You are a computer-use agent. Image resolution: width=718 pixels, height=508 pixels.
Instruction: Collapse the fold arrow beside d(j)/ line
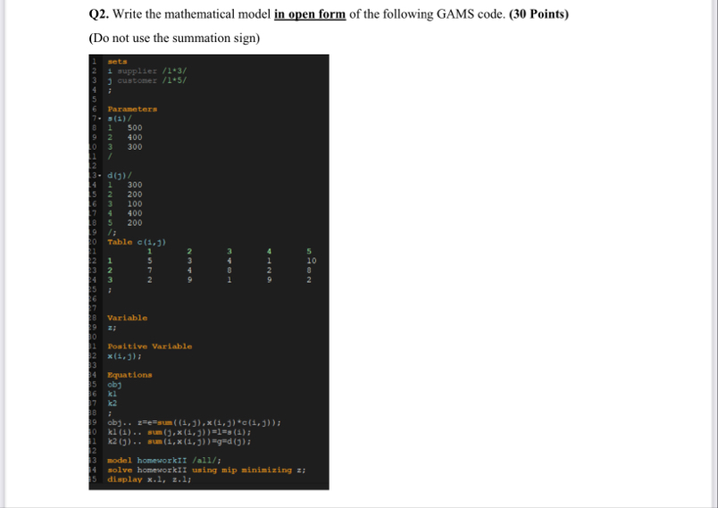point(99,175)
